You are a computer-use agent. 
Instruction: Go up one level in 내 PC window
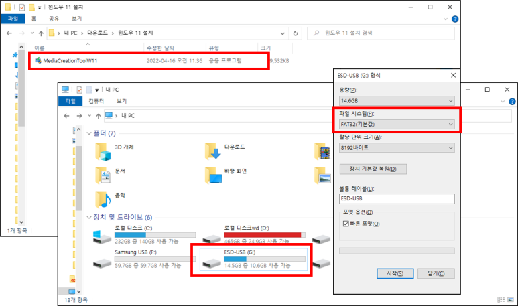tap(98, 116)
